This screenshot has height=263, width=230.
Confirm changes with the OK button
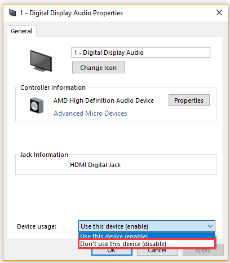click(x=112, y=251)
